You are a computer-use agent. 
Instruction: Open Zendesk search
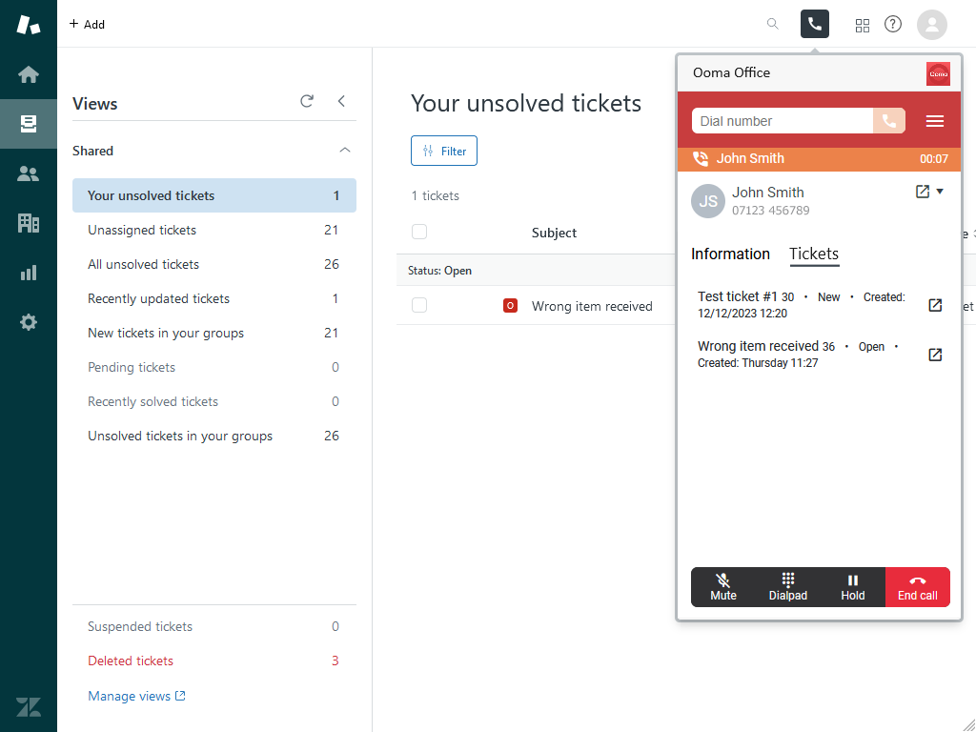click(x=772, y=24)
